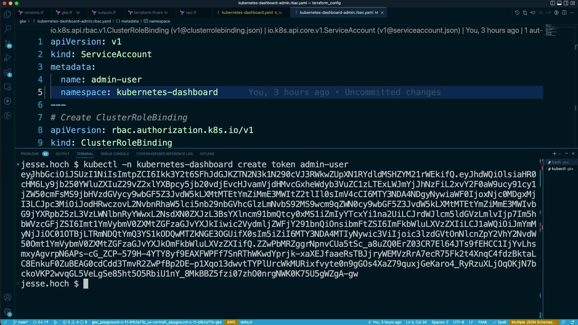578x325 pixels.
Task: Open Run and Debug view
Action: pos(8,58)
